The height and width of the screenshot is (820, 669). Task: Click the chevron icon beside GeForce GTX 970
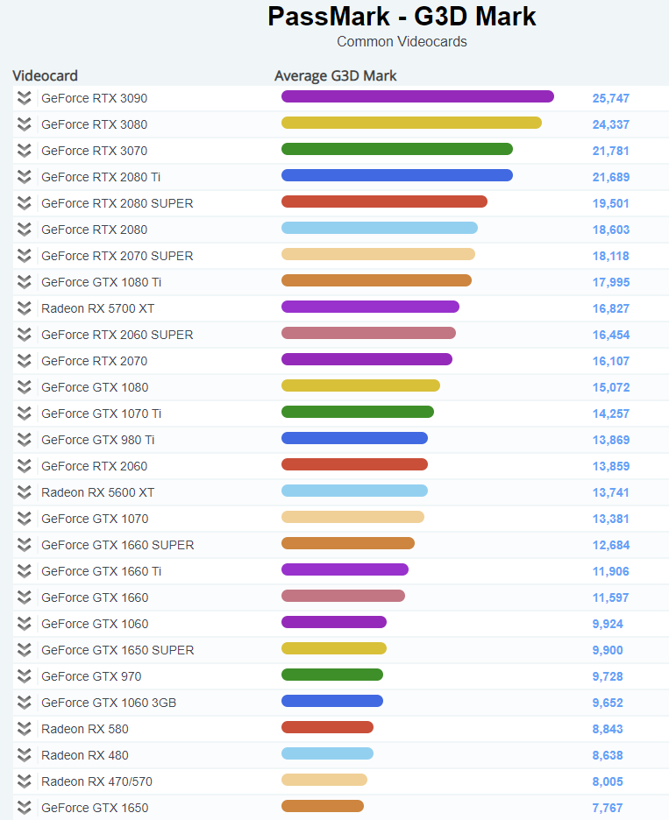click(x=24, y=676)
